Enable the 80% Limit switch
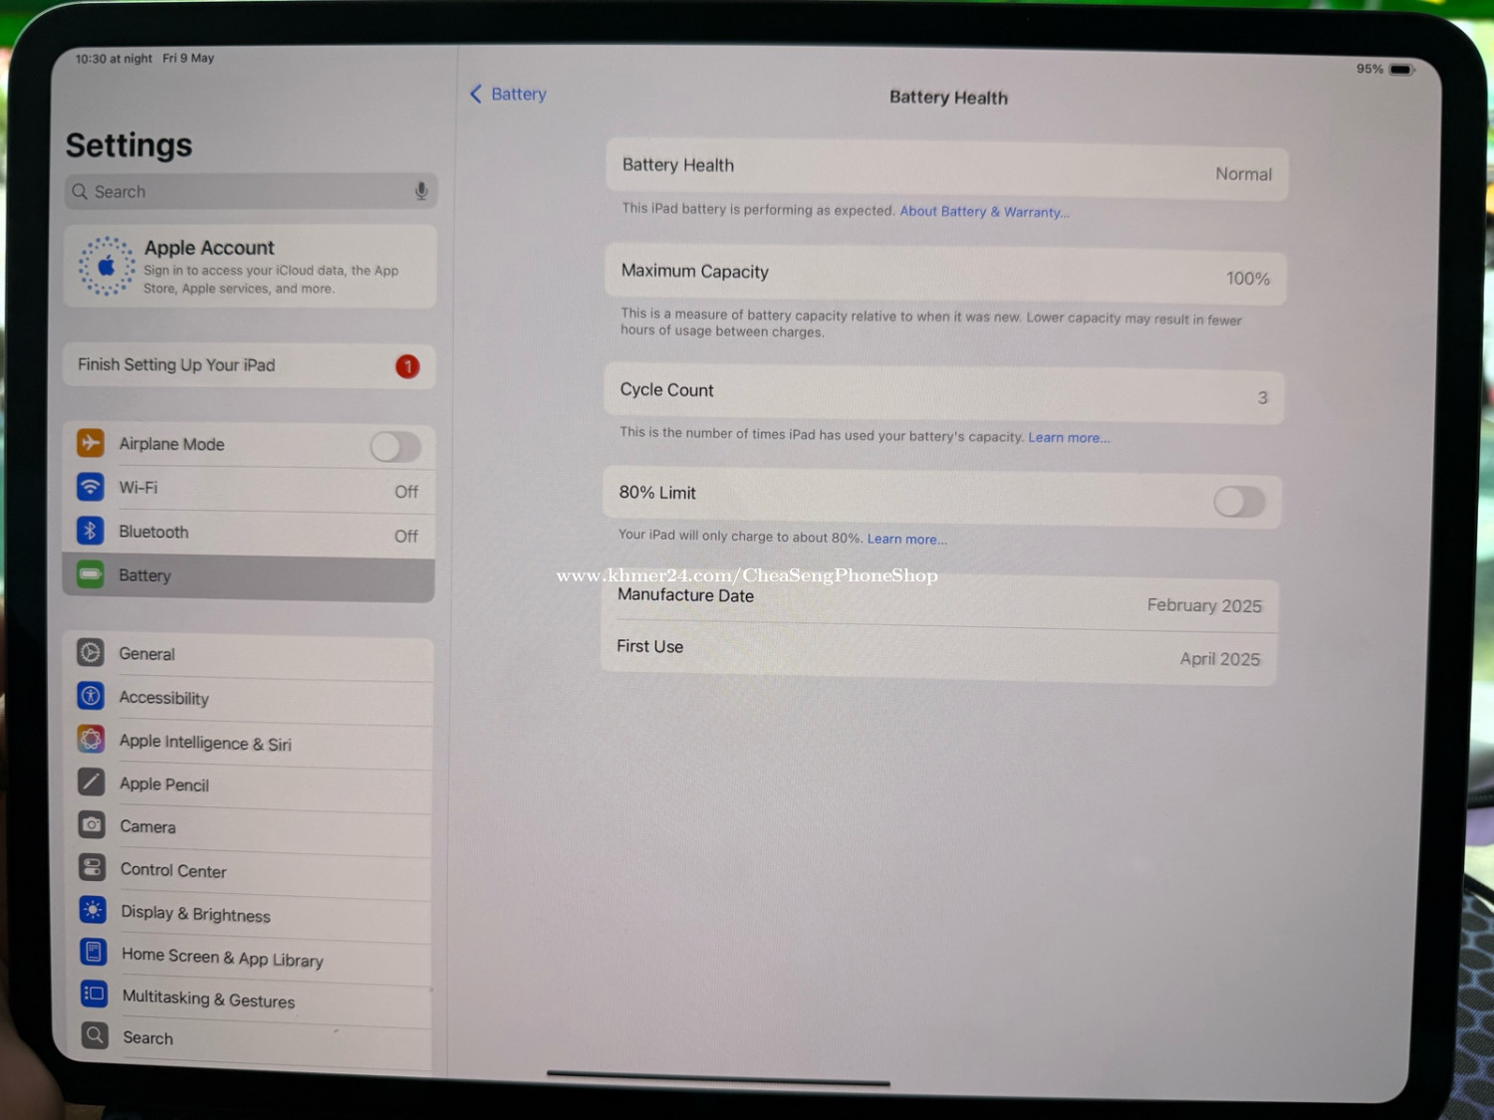 pyautogui.click(x=1239, y=502)
